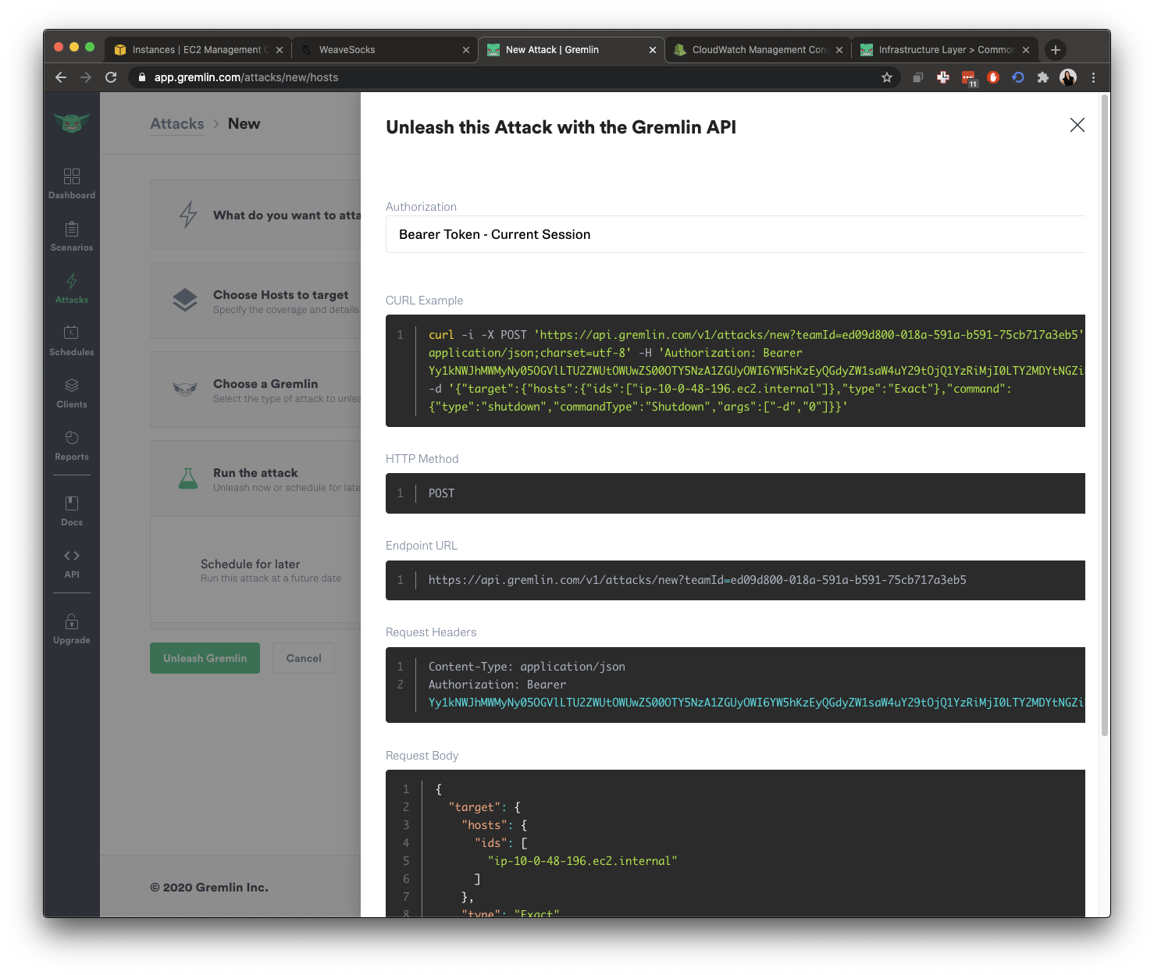Click the panel vertical scrollbar

click(x=1104, y=415)
